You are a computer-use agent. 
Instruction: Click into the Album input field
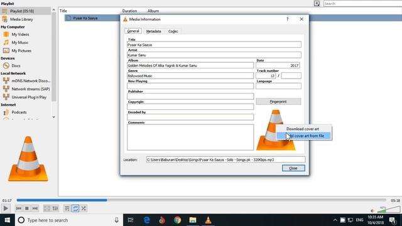coord(190,65)
